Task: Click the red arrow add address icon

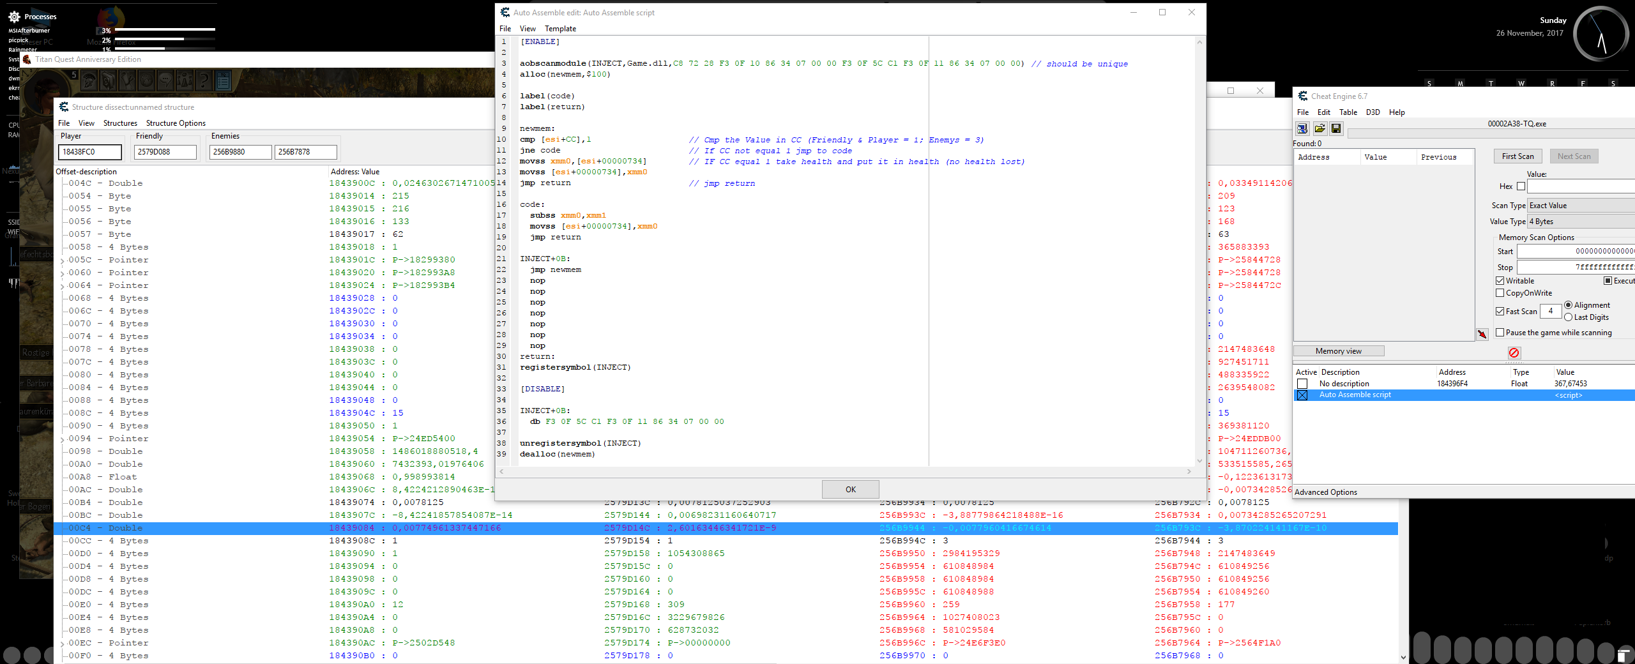Action: pos(1482,334)
